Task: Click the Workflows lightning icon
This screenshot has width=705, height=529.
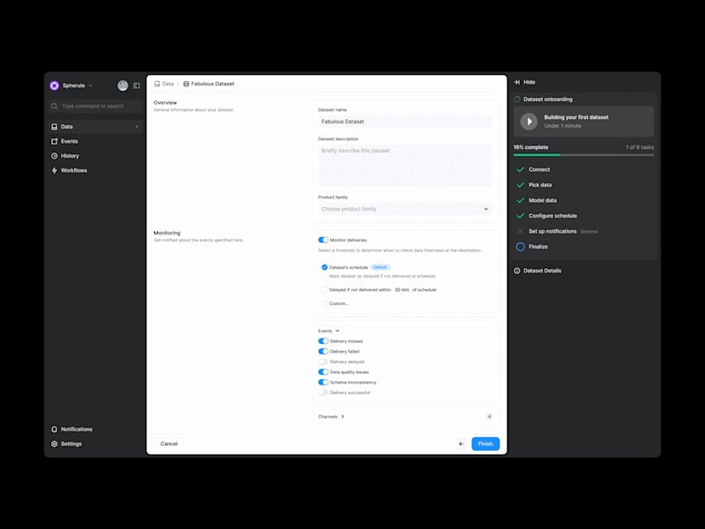Action: pyautogui.click(x=55, y=170)
